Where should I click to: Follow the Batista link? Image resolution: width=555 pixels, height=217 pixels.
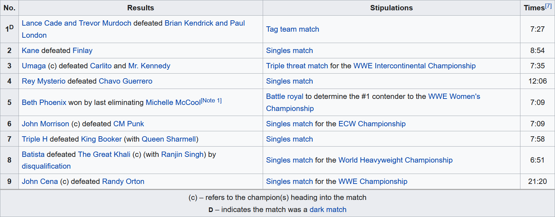coord(33,154)
